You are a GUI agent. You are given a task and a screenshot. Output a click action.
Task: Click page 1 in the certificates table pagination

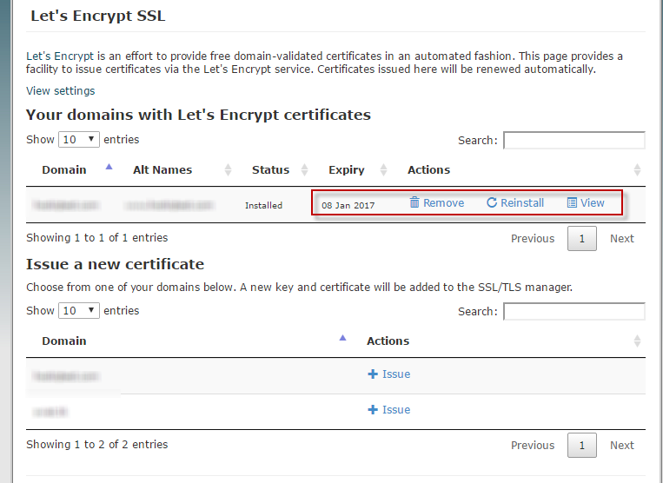click(x=582, y=238)
